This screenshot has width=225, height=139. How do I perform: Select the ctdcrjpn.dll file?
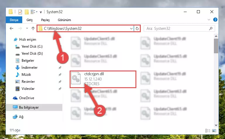point(103,79)
